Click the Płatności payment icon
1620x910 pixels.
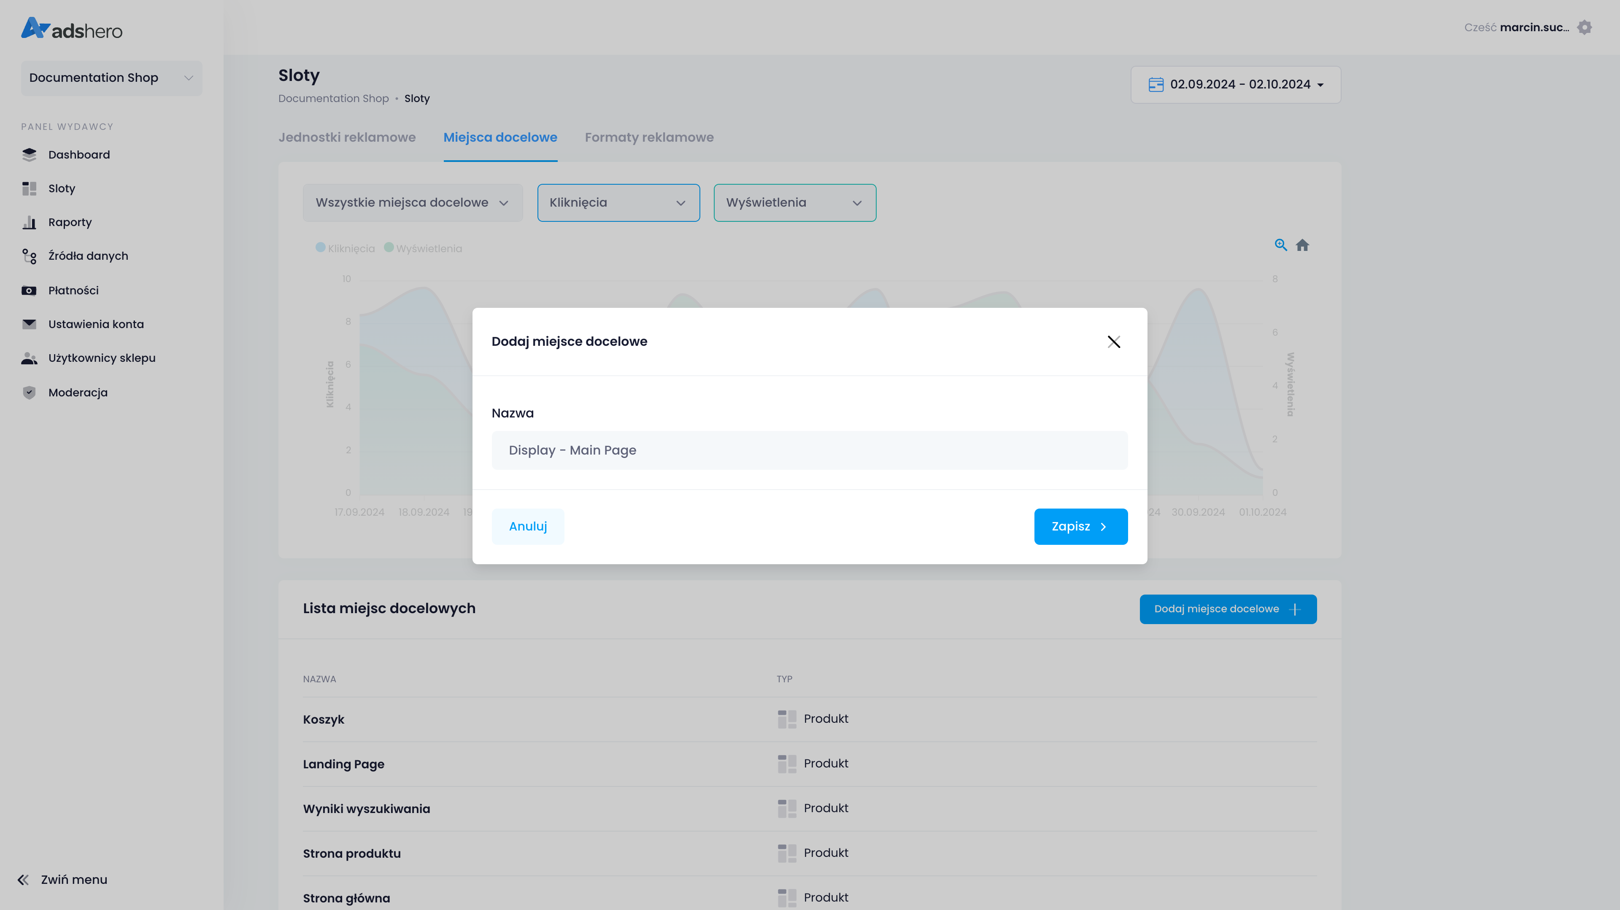tap(29, 291)
